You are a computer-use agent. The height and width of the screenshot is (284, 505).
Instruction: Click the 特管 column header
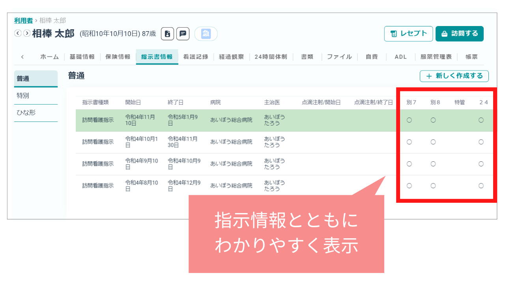click(x=460, y=103)
